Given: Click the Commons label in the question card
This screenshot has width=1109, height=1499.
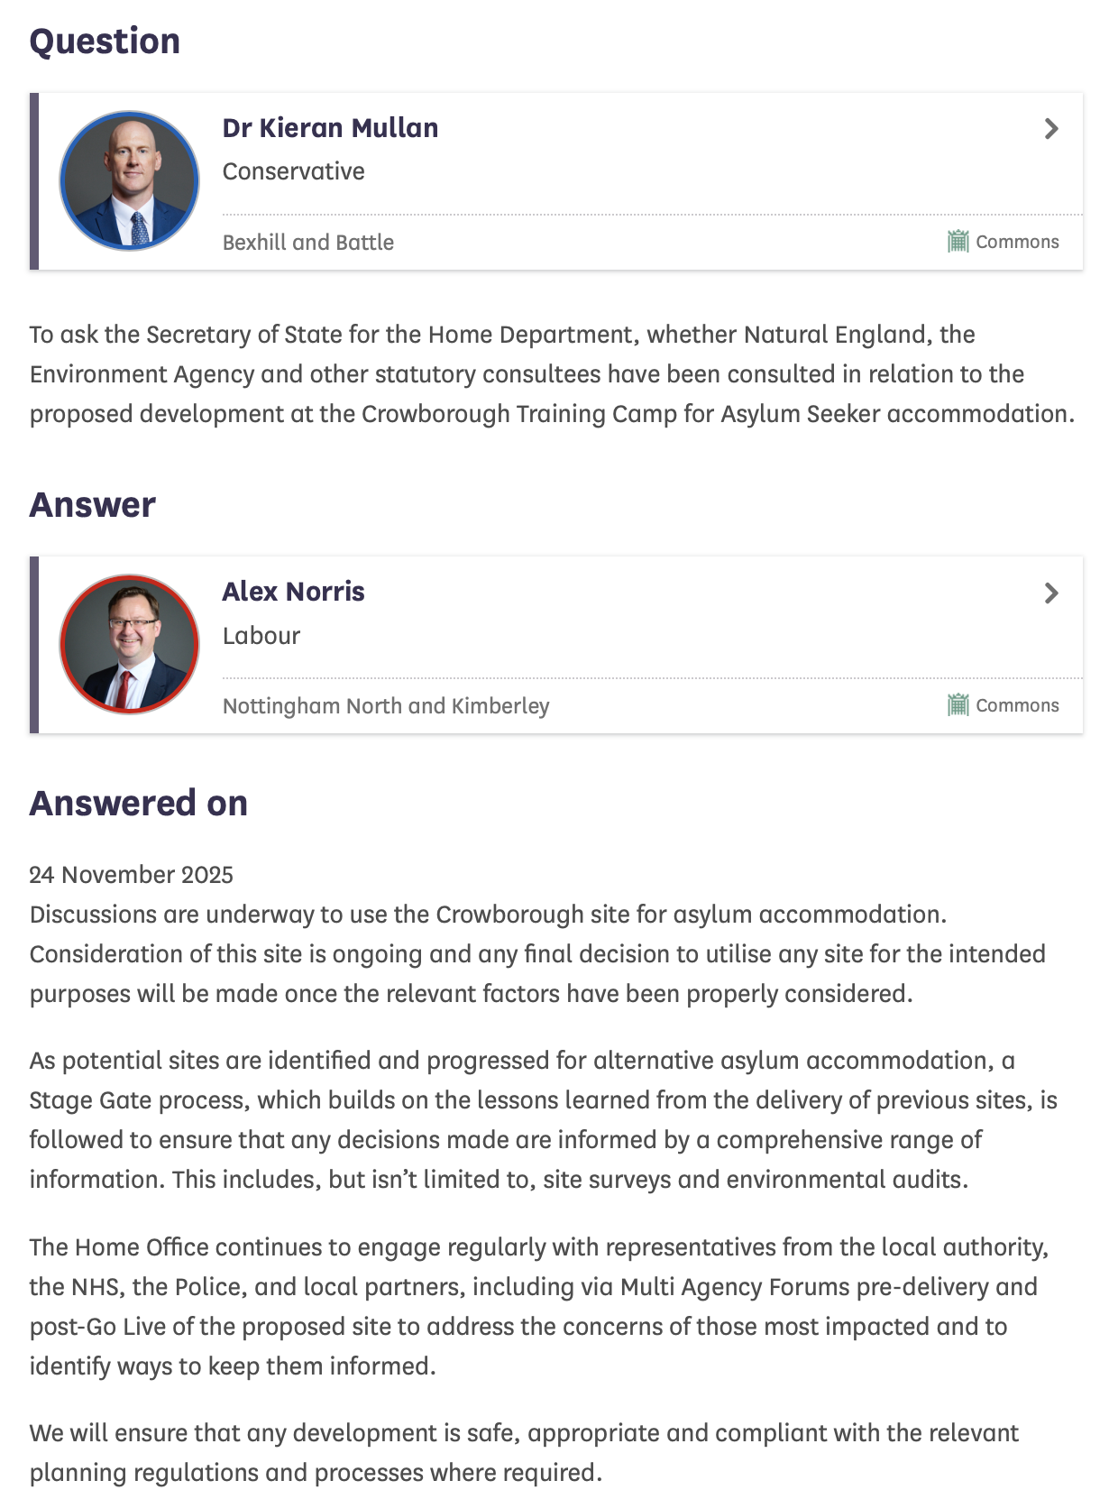Looking at the screenshot, I should [x=1017, y=242].
